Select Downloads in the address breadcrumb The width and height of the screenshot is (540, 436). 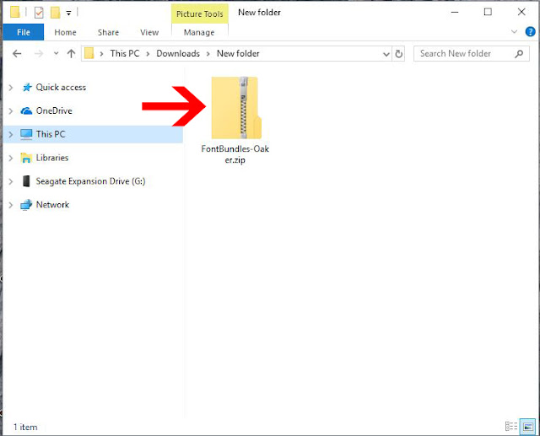[x=178, y=54]
